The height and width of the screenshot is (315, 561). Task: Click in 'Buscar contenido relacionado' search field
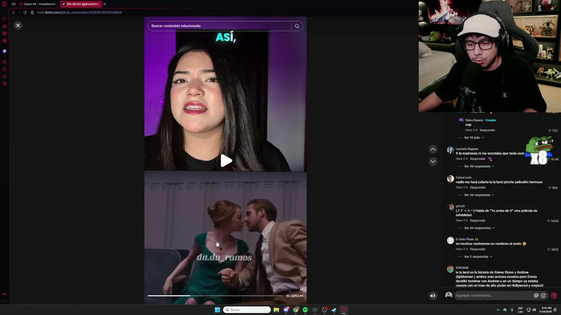click(x=219, y=26)
